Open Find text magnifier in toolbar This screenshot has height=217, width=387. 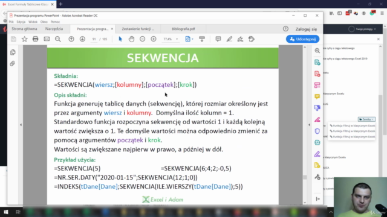(58, 39)
